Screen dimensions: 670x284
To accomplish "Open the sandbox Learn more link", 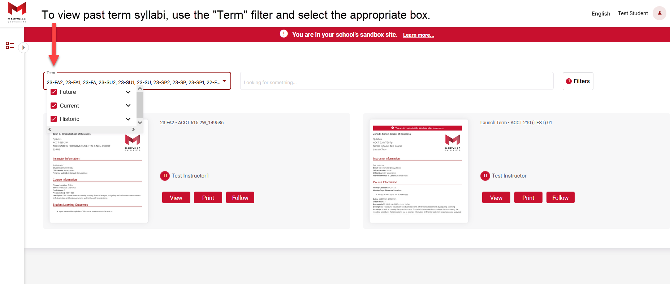I will tap(419, 35).
